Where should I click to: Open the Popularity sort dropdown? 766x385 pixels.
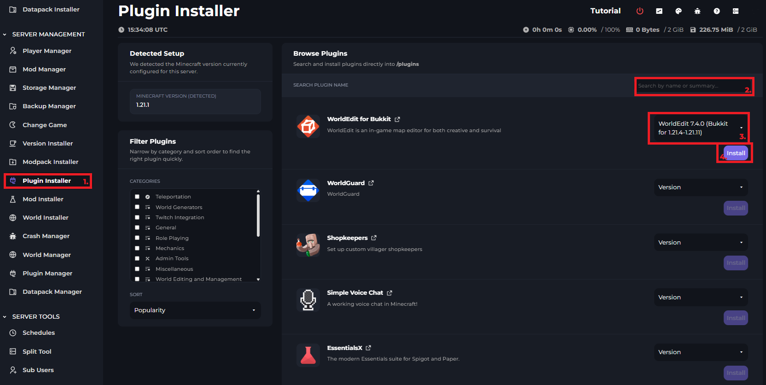195,310
